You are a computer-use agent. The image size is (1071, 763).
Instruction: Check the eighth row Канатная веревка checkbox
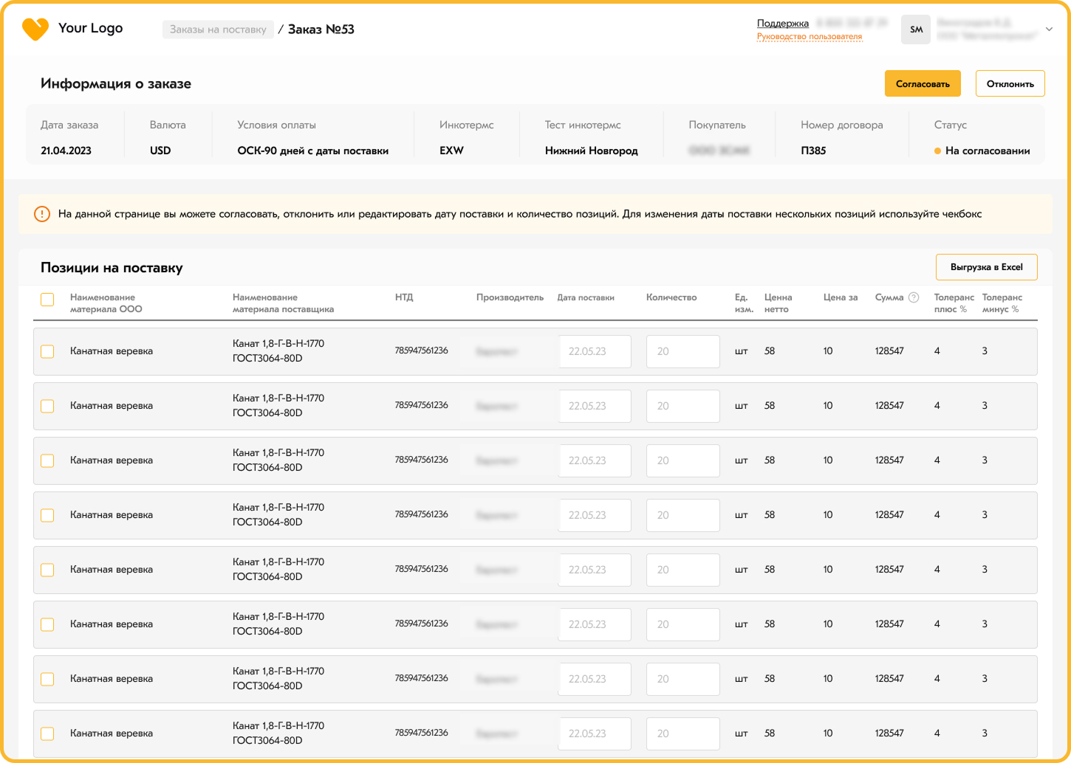(47, 733)
